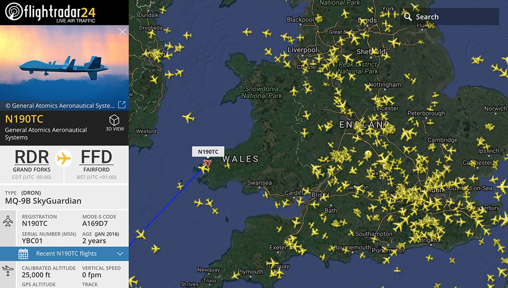
Task: Click inside the Search input field
Action: coord(453,17)
